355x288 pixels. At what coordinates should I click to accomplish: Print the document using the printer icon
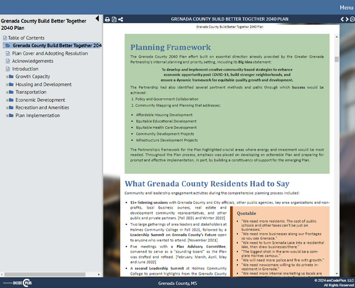(107, 20)
